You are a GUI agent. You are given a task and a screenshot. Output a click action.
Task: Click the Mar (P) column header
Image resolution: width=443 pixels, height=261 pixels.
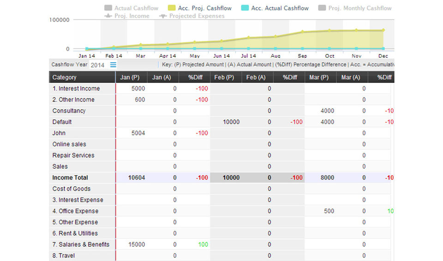pyautogui.click(x=319, y=77)
